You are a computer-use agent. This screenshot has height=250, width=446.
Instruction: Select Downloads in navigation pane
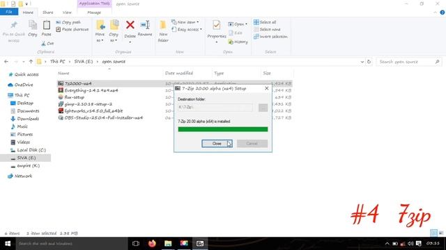pos(28,119)
